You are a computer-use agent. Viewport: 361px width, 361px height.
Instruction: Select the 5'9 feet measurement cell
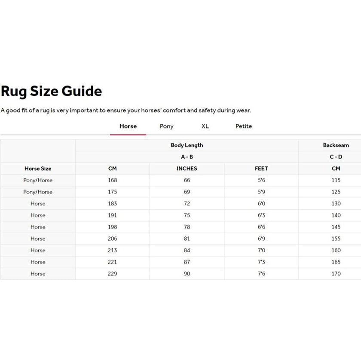click(x=261, y=192)
